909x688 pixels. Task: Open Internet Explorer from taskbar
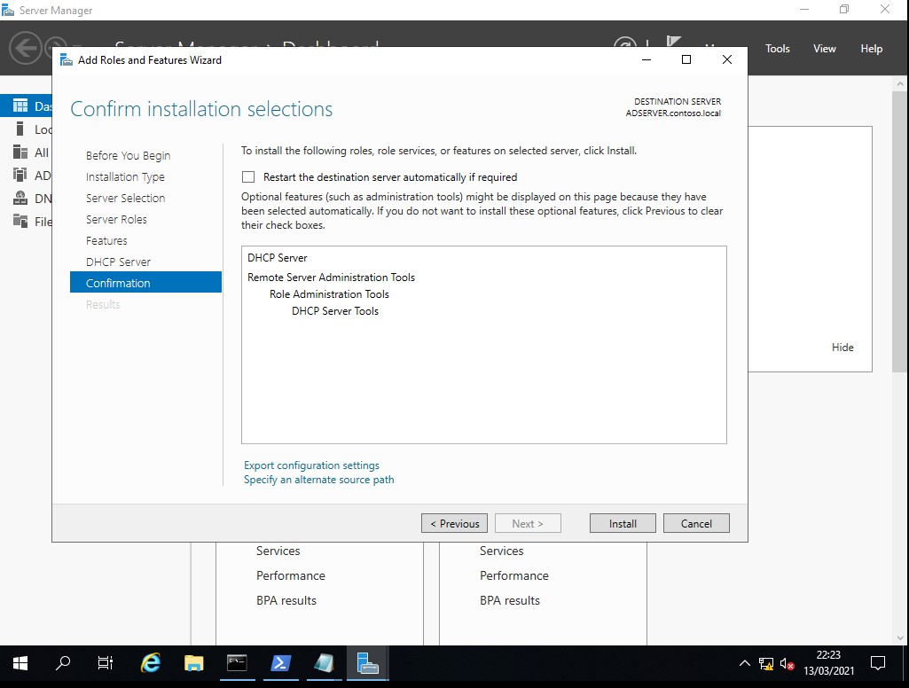[x=152, y=663]
